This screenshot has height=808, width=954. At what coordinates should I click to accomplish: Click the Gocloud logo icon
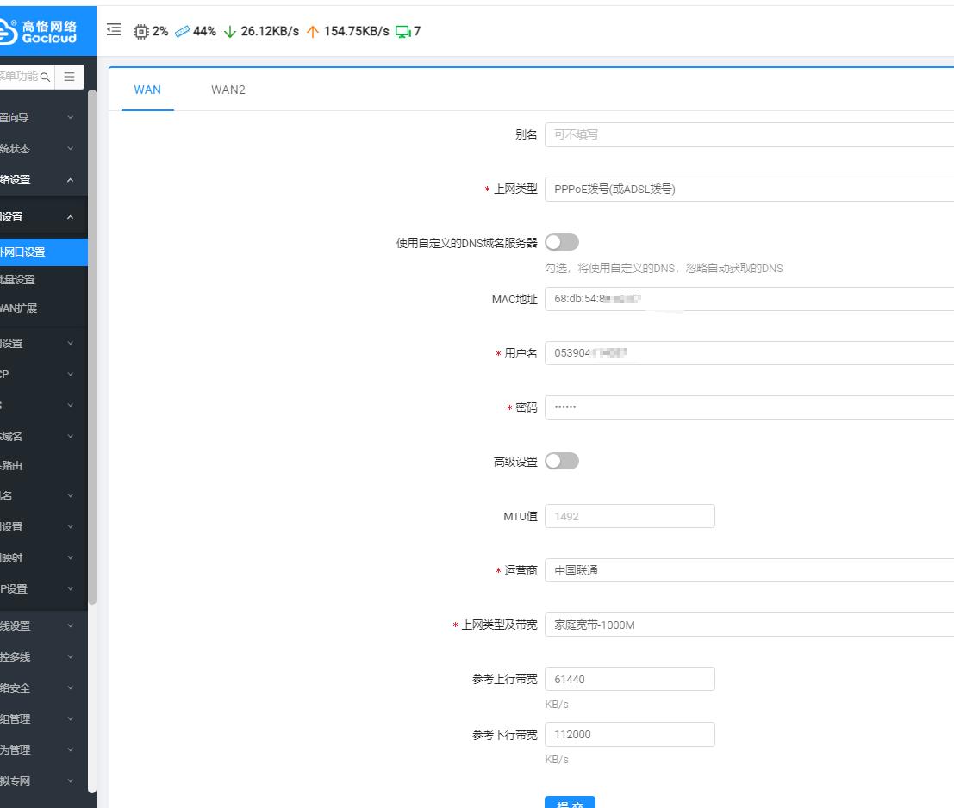[7, 31]
